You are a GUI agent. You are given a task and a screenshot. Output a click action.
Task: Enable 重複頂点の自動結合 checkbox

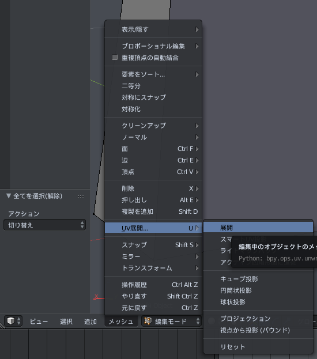(115, 57)
